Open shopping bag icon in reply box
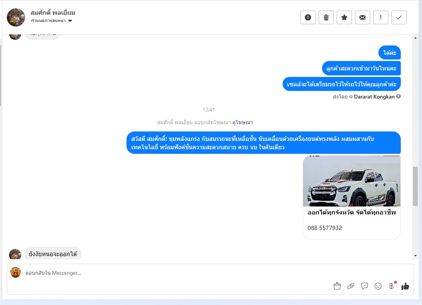Screen dimensions: 422x305 click(x=337, y=286)
